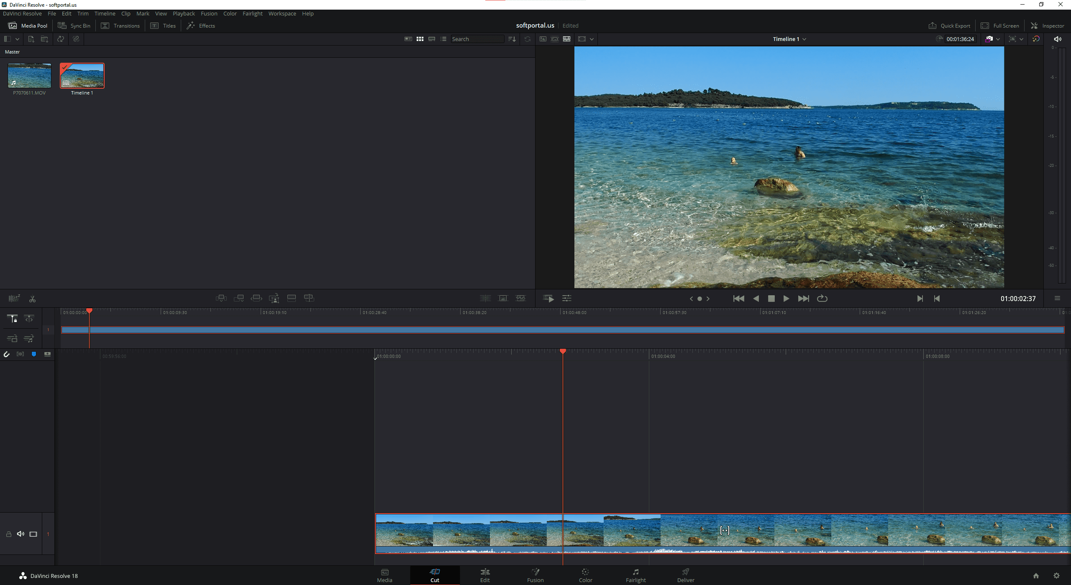The width and height of the screenshot is (1071, 585).
Task: Click the upper timeline playhead handle
Action: (89, 311)
